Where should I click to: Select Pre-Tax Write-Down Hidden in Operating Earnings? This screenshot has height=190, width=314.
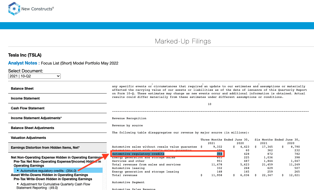(x=53, y=179)
